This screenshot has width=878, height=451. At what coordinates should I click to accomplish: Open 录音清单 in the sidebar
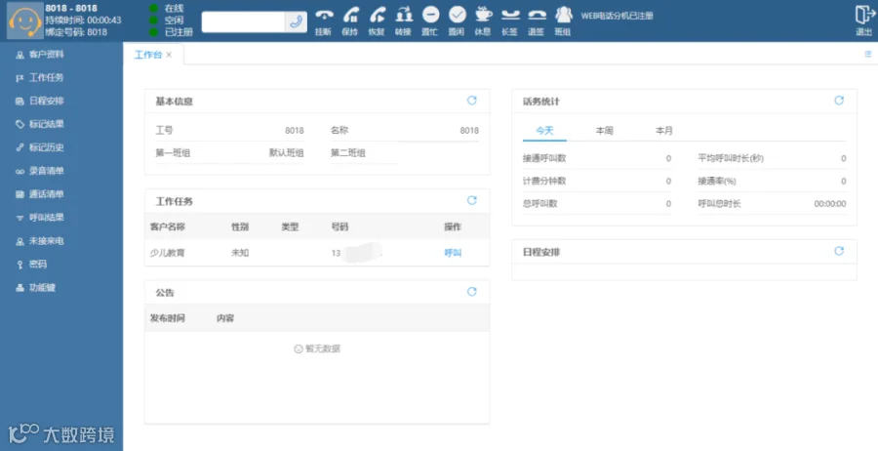point(47,171)
